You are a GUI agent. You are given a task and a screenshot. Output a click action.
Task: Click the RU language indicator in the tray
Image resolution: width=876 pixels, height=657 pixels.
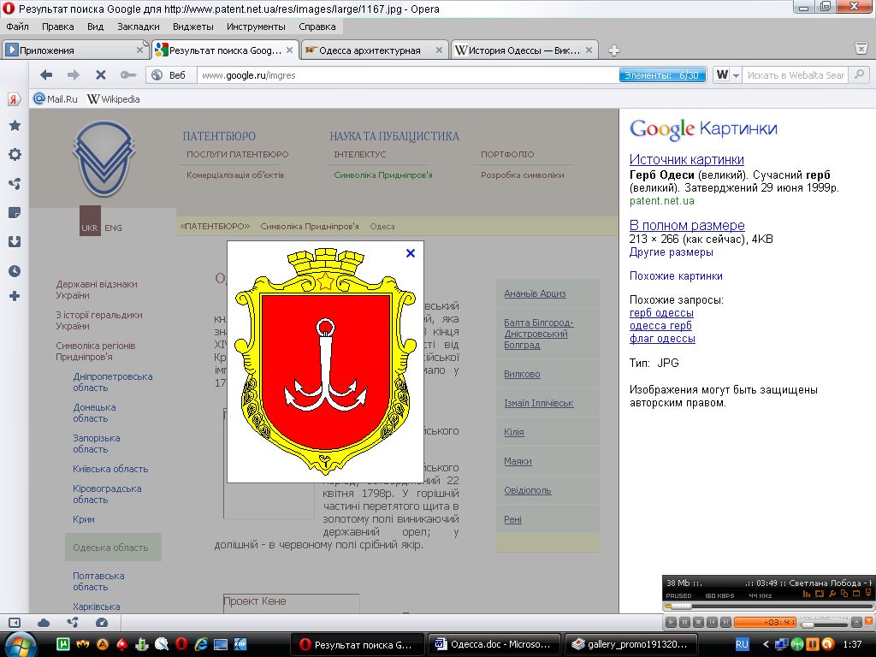point(742,644)
